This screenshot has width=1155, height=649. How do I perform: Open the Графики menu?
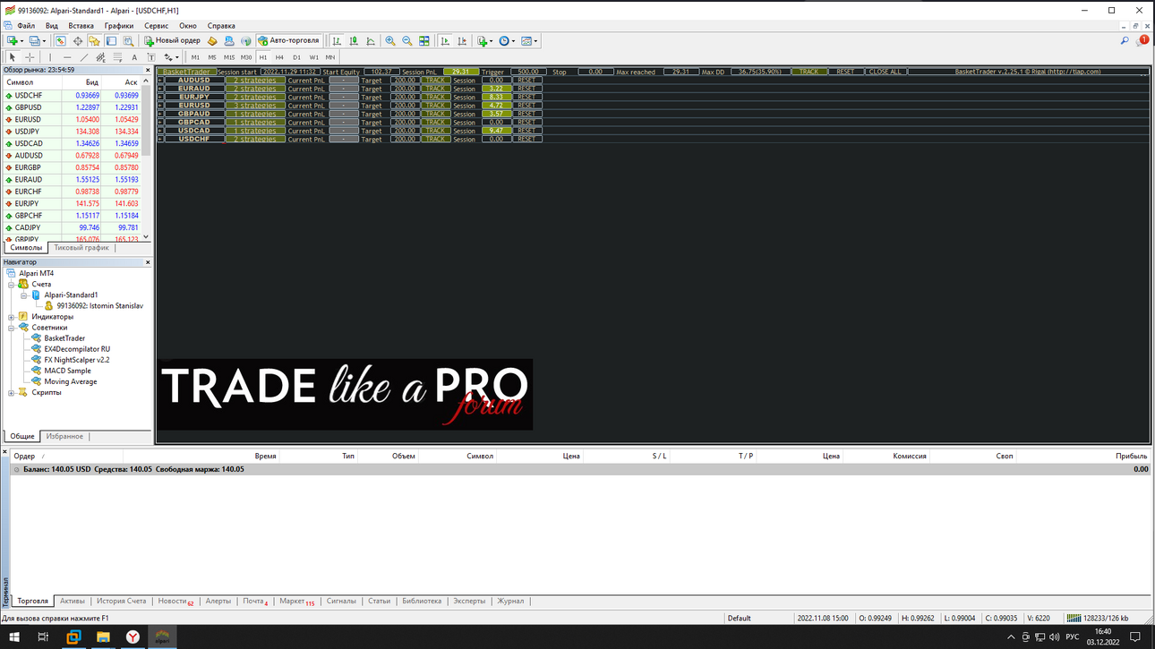point(119,26)
